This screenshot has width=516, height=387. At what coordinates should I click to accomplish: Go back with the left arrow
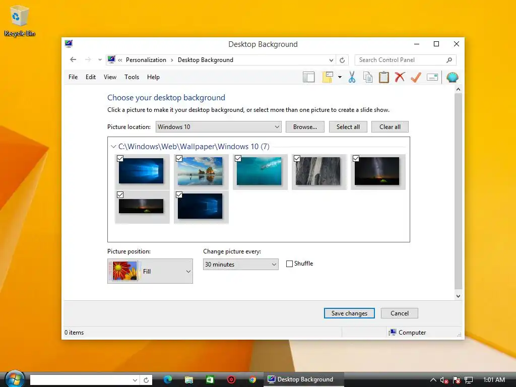coord(73,59)
